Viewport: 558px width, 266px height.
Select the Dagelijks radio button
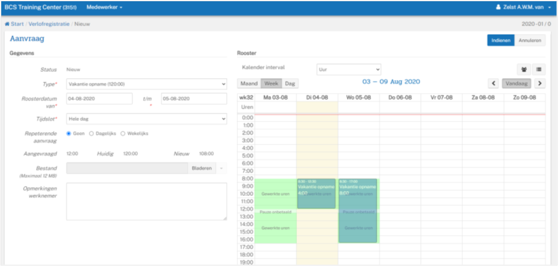[x=91, y=133]
